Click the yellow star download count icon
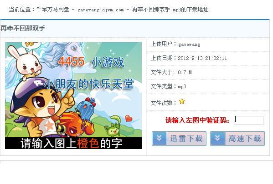Viewport: 273px width, 184px height. tap(182, 101)
